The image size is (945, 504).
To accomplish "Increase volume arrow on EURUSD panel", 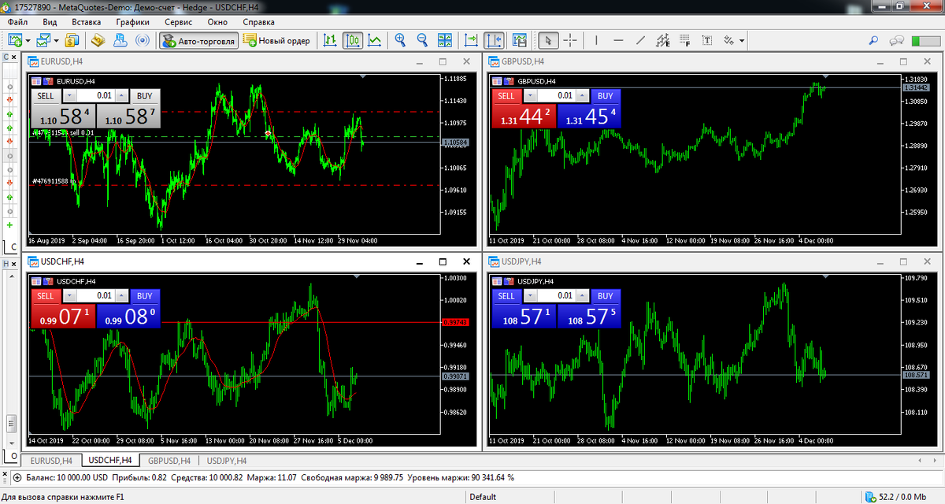I will point(120,95).
